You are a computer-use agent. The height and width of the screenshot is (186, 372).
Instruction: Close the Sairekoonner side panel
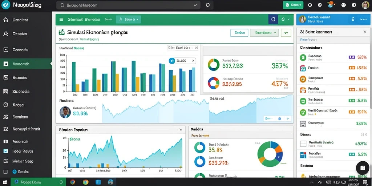click(365, 32)
